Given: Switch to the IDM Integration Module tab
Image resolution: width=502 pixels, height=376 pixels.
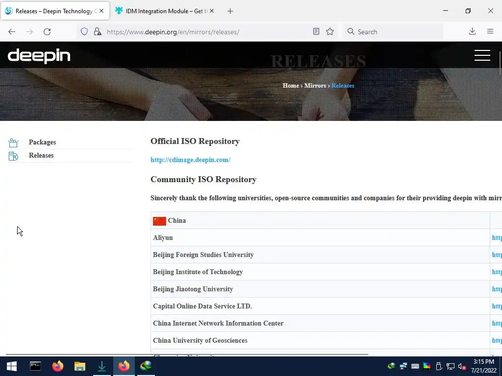Looking at the screenshot, I should (164, 11).
